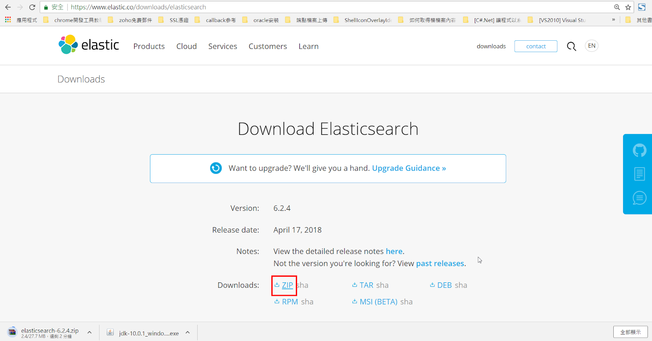The image size is (652, 341).
Task: Open sha link next to DEB
Action: 461,285
